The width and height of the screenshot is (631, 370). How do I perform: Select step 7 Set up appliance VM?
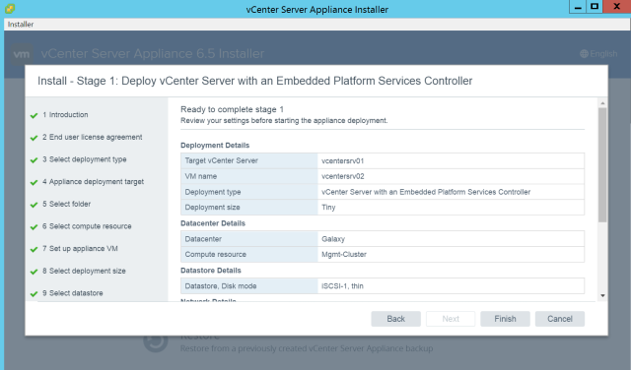point(80,248)
